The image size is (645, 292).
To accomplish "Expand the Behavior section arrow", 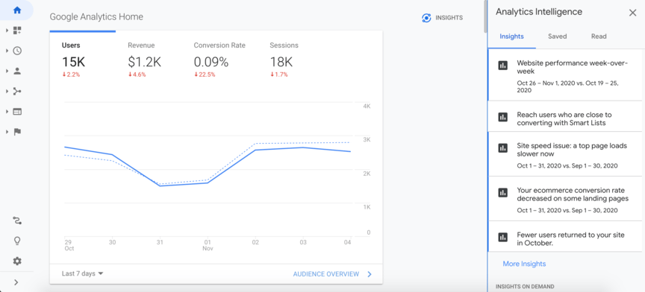I will coord(7,112).
